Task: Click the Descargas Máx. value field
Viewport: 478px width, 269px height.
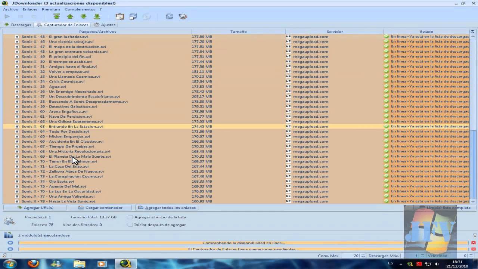Action: (x=410, y=256)
